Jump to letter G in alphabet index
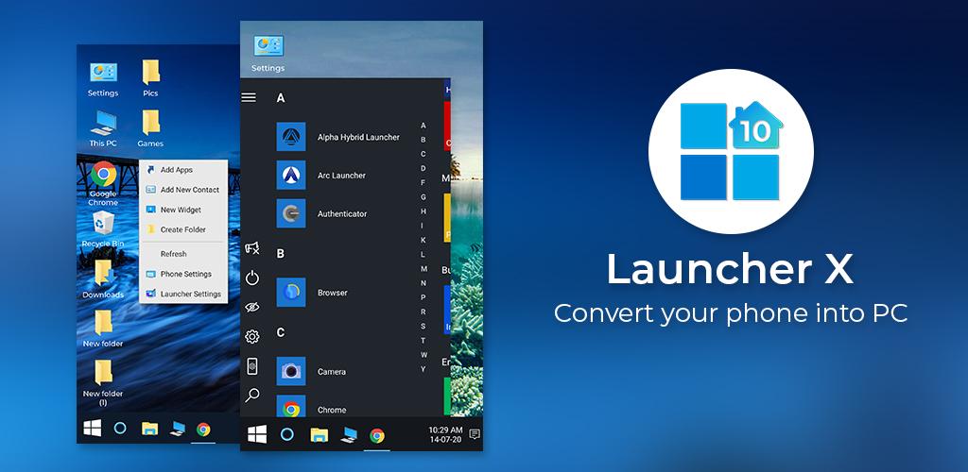Screen dimensions: 968x472 pos(423,197)
